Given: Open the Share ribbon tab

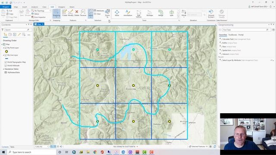Looking at the screenshot, I should click(x=72, y=7).
